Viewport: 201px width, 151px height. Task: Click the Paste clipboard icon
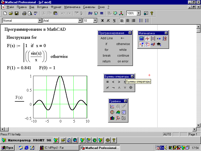pos(55,13)
